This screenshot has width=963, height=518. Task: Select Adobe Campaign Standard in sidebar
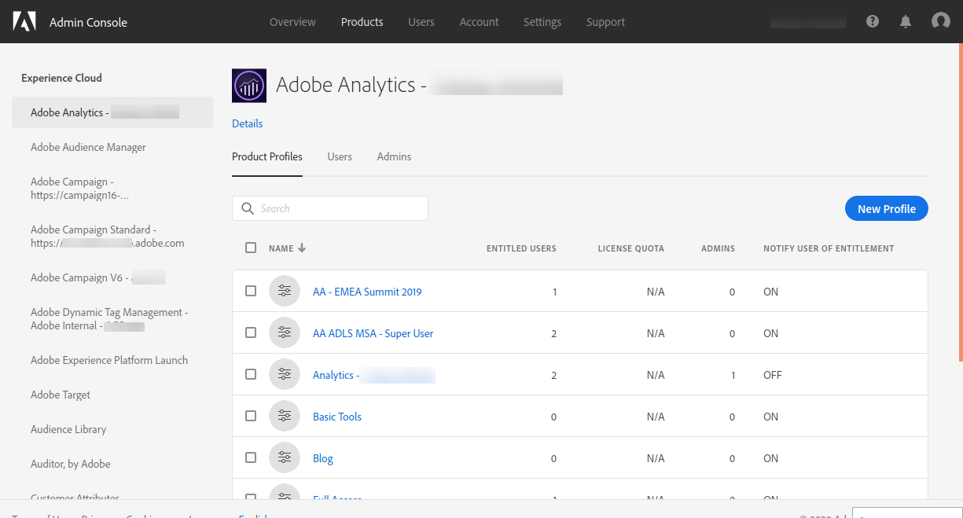click(x=108, y=237)
